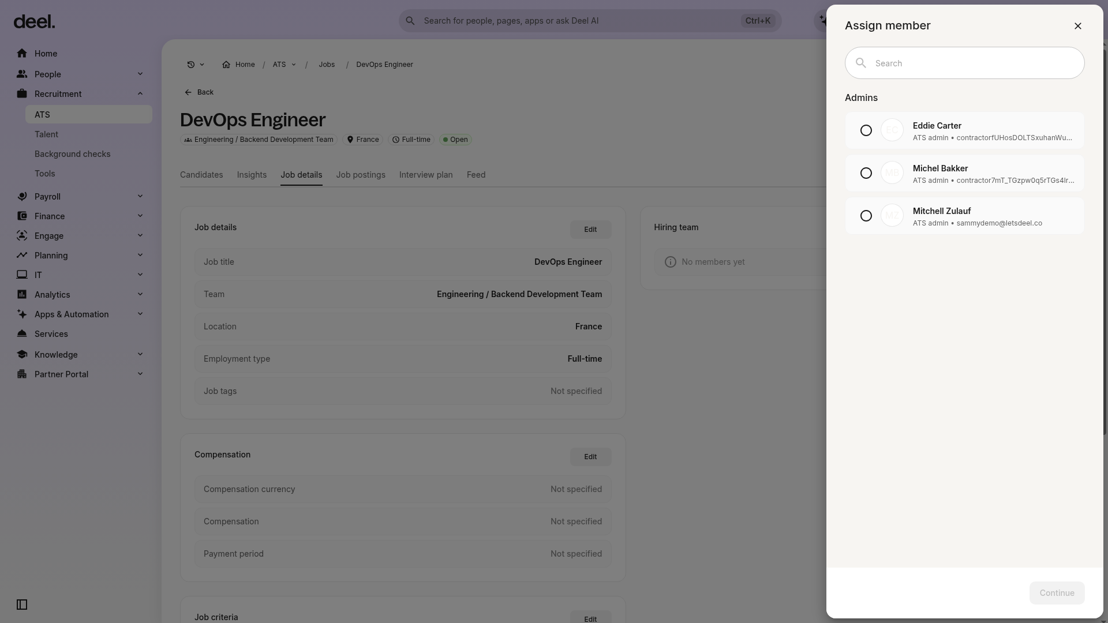Click the Home icon in sidebar
1108x623 pixels.
pyautogui.click(x=22, y=53)
